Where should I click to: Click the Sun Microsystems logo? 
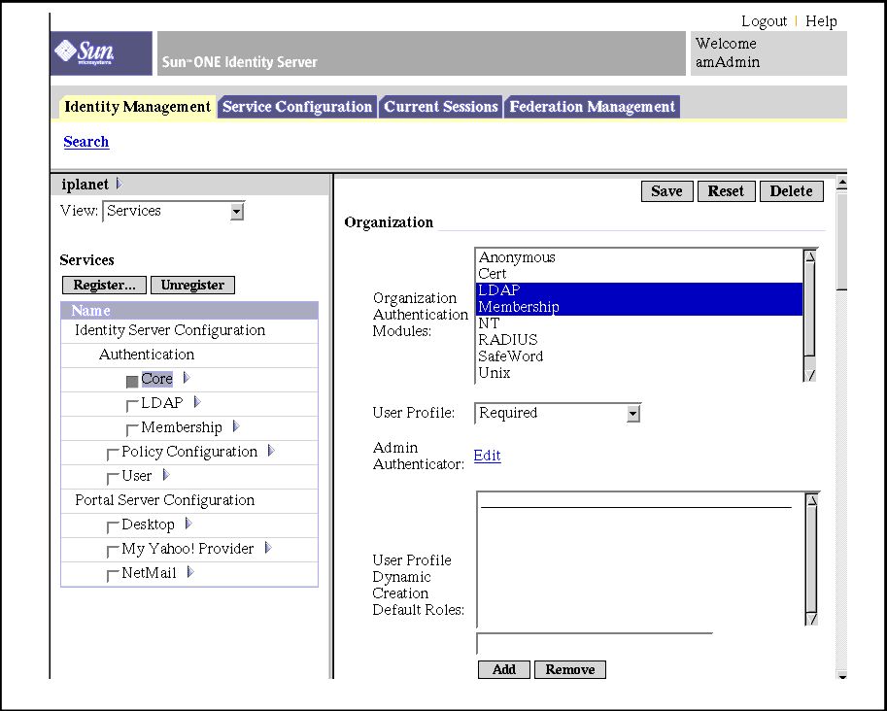(x=101, y=53)
